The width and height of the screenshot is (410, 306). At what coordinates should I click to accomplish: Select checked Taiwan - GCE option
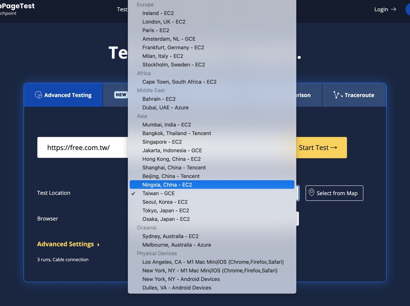point(212,193)
